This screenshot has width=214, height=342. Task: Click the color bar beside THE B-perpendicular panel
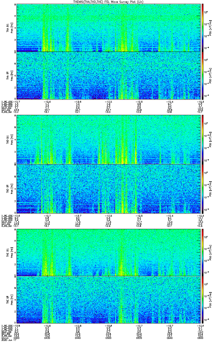[203, 252]
